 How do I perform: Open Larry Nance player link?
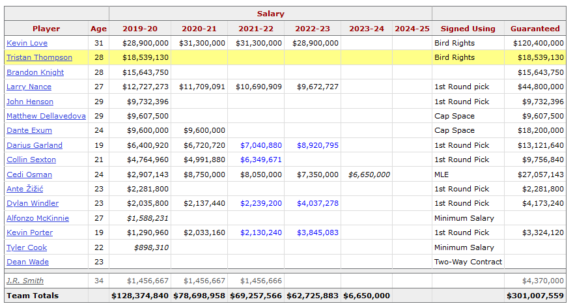(29, 87)
